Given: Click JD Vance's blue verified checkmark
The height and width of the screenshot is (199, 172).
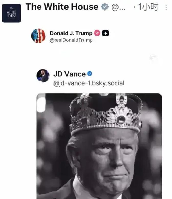Looking at the screenshot, I should pos(90,74).
